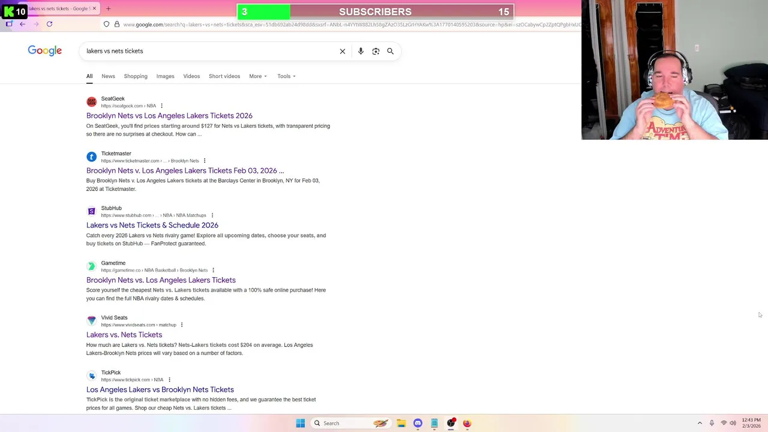The image size is (768, 432).
Task: Open Brooklyn Nets vs Los Angeles Lakers Tickets 2026 link
Action: tap(169, 116)
